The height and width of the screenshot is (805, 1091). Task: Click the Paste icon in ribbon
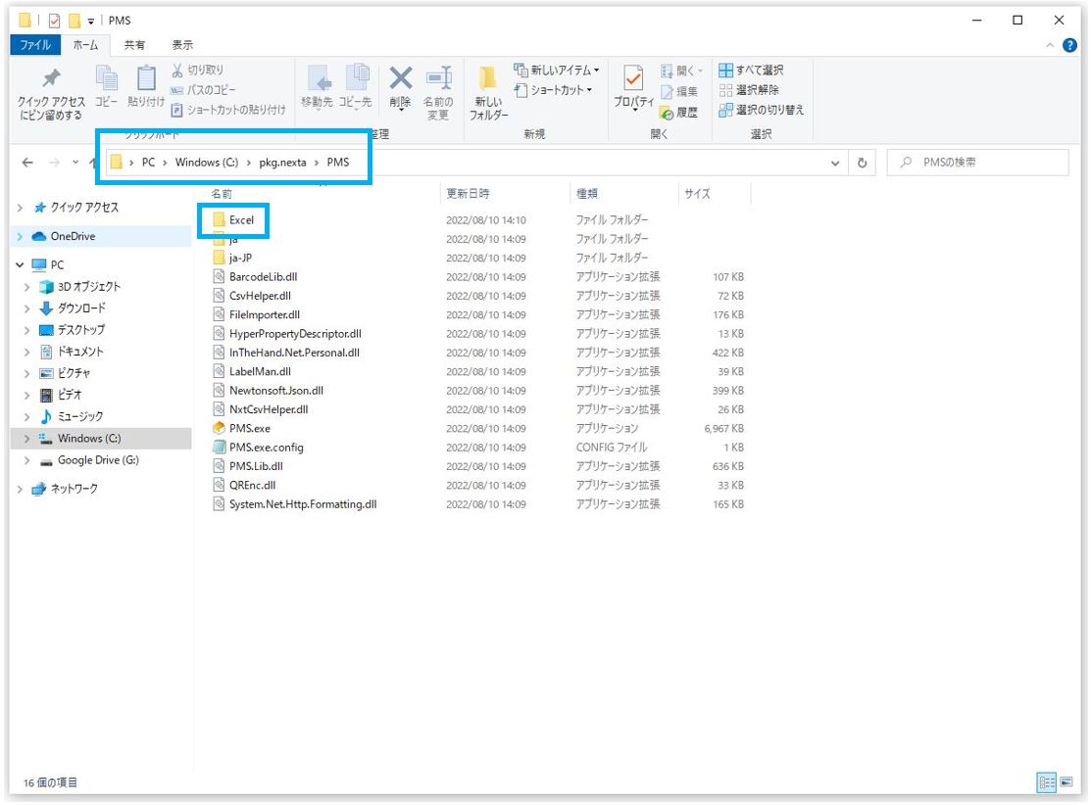tap(146, 80)
